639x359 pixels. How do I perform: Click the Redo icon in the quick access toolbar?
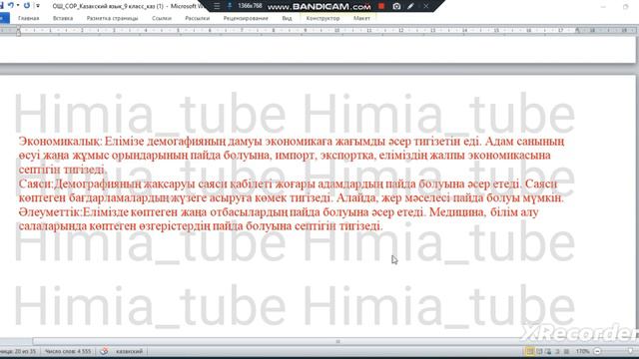(x=27, y=5)
